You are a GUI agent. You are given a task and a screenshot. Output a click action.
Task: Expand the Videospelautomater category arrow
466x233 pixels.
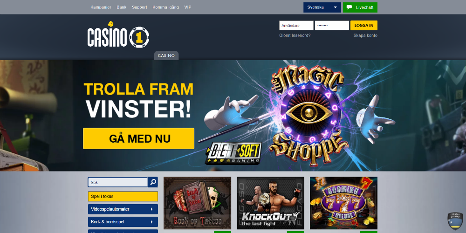(151, 209)
